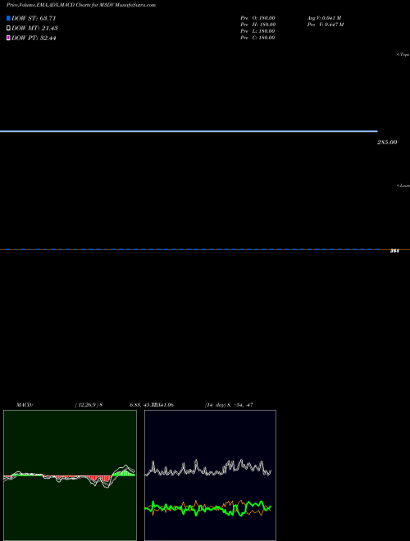Click the green MACD histogram bars
The height and width of the screenshot is (541, 410).
click(125, 473)
